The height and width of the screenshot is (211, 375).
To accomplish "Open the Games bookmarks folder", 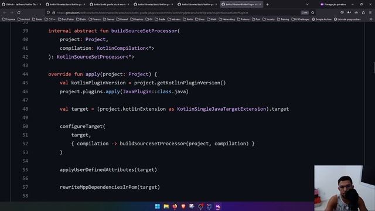I will pos(108,19).
